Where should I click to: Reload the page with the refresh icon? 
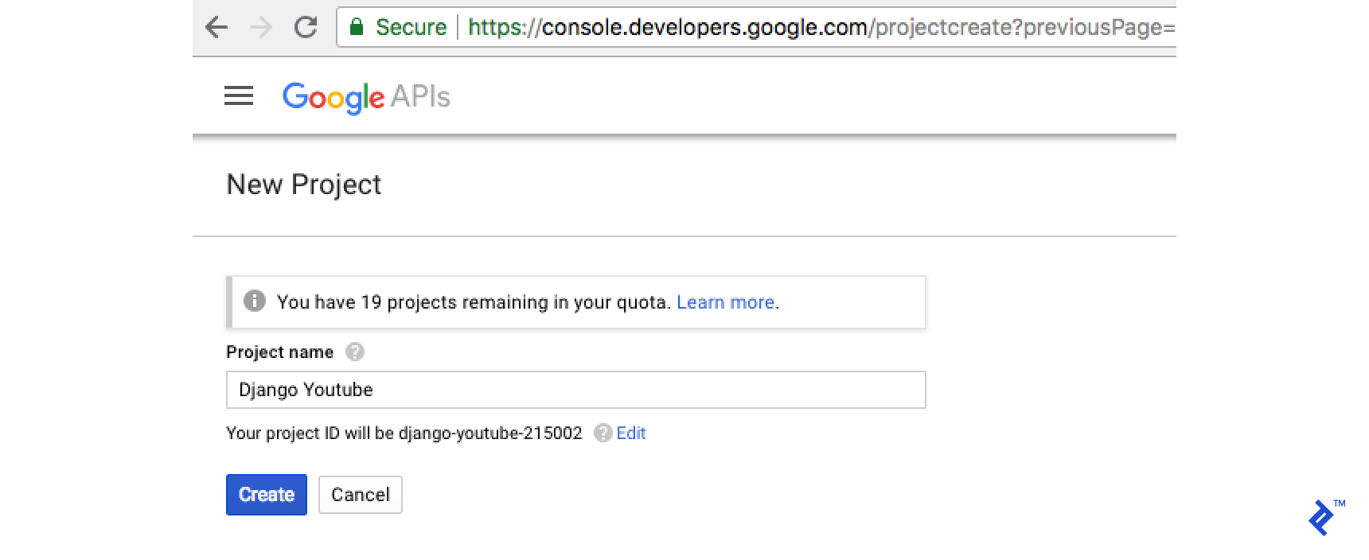tap(307, 26)
